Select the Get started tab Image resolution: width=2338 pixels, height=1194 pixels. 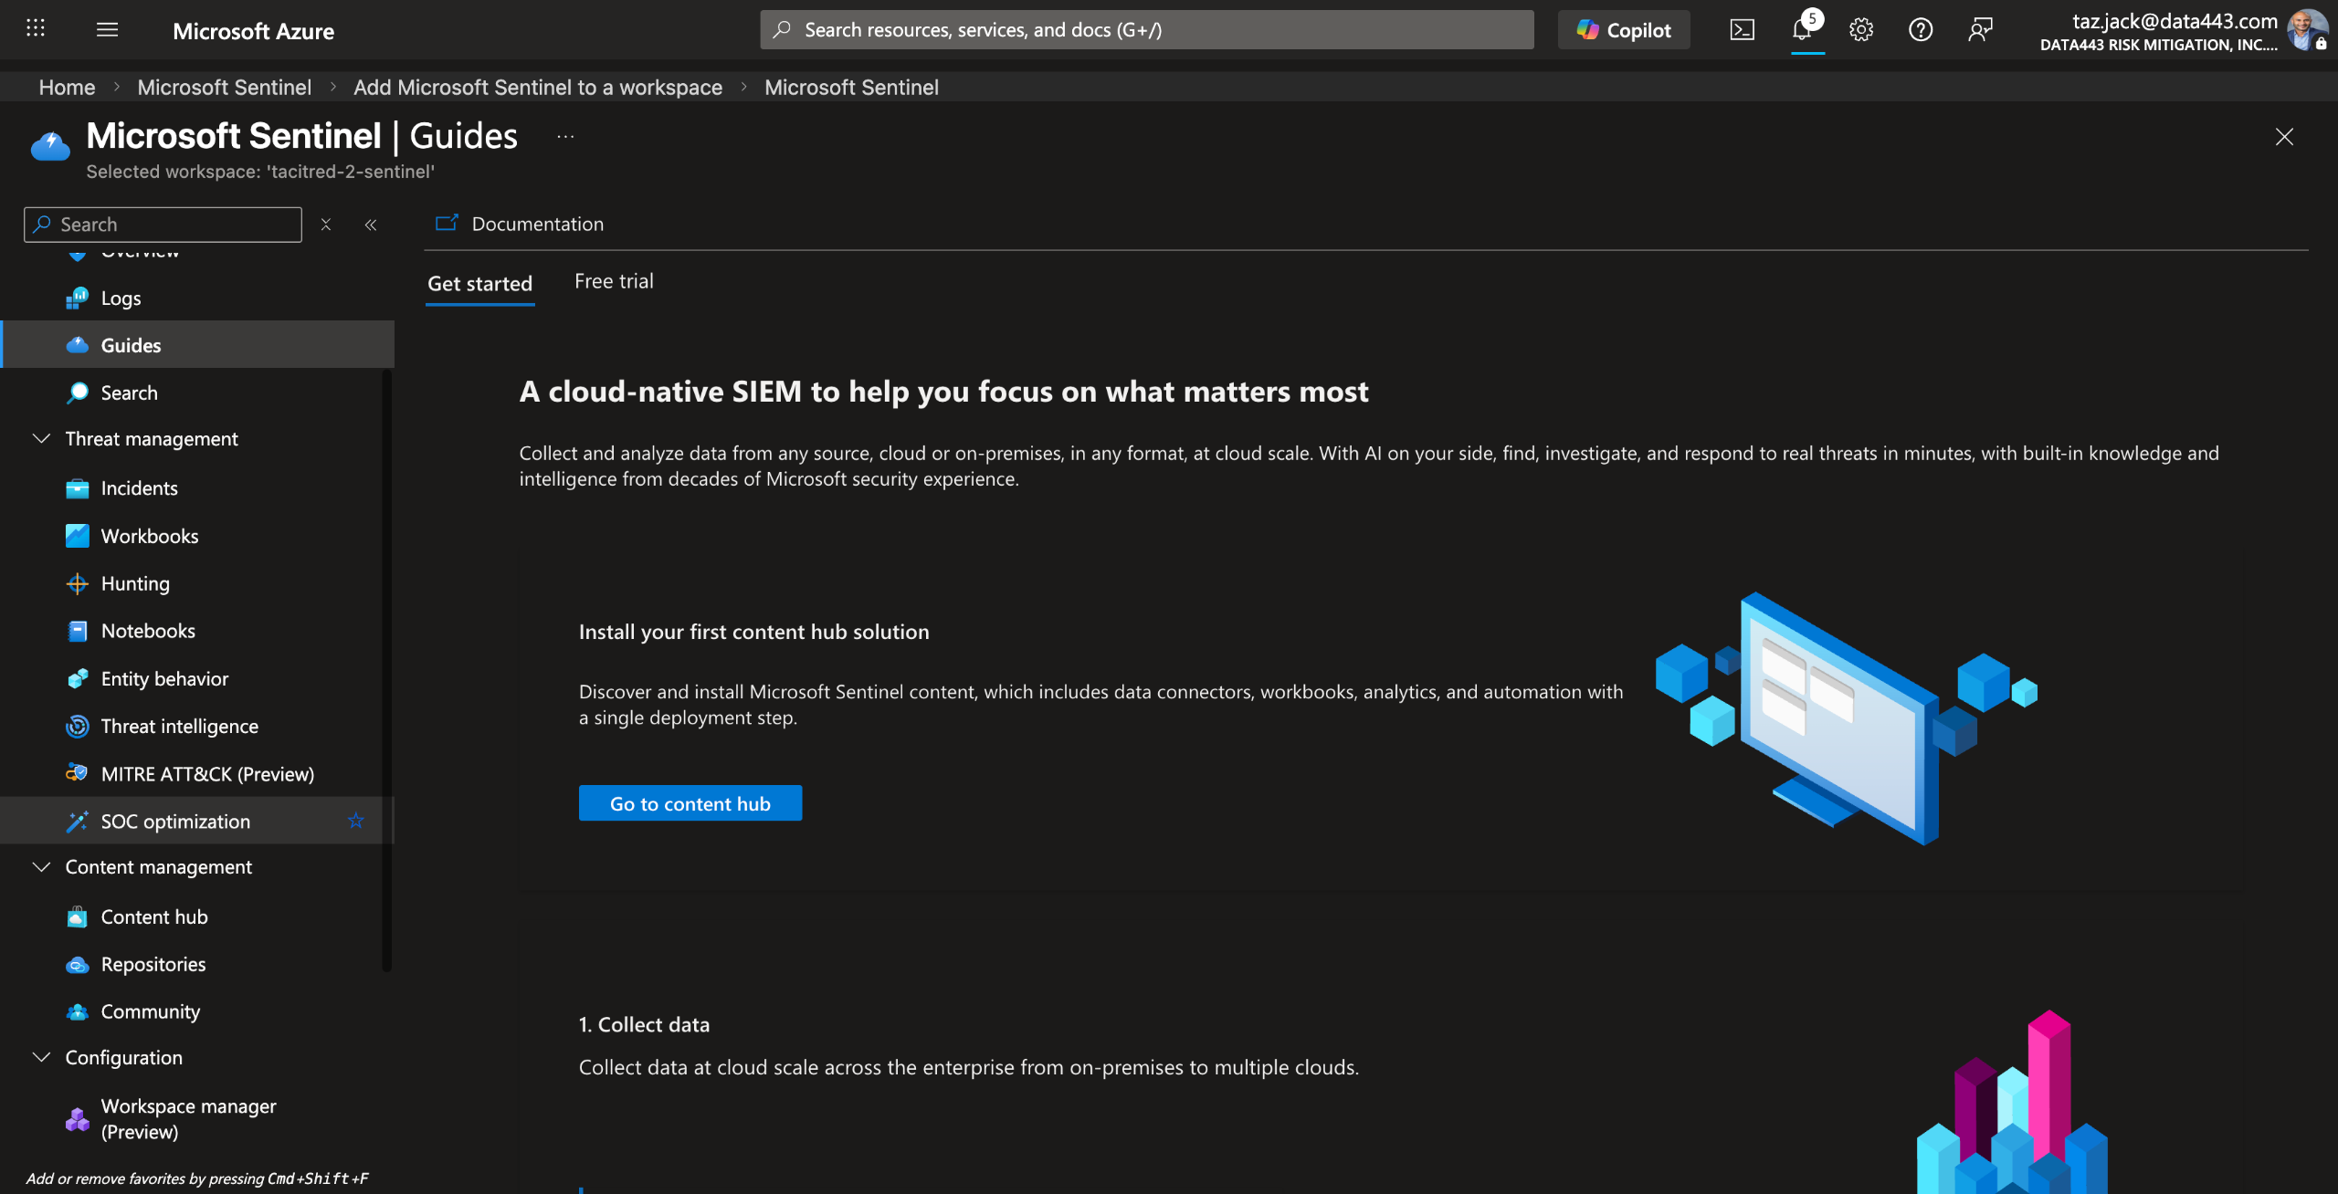[479, 284]
